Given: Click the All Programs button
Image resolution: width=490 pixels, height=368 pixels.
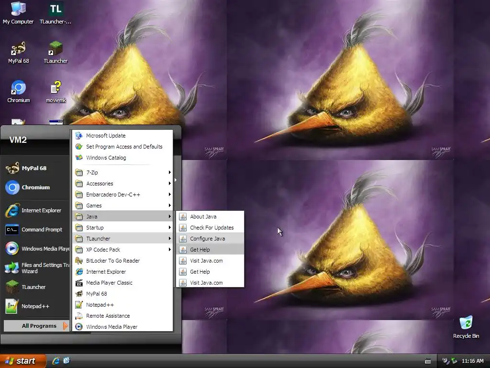Looking at the screenshot, I should click(36, 326).
